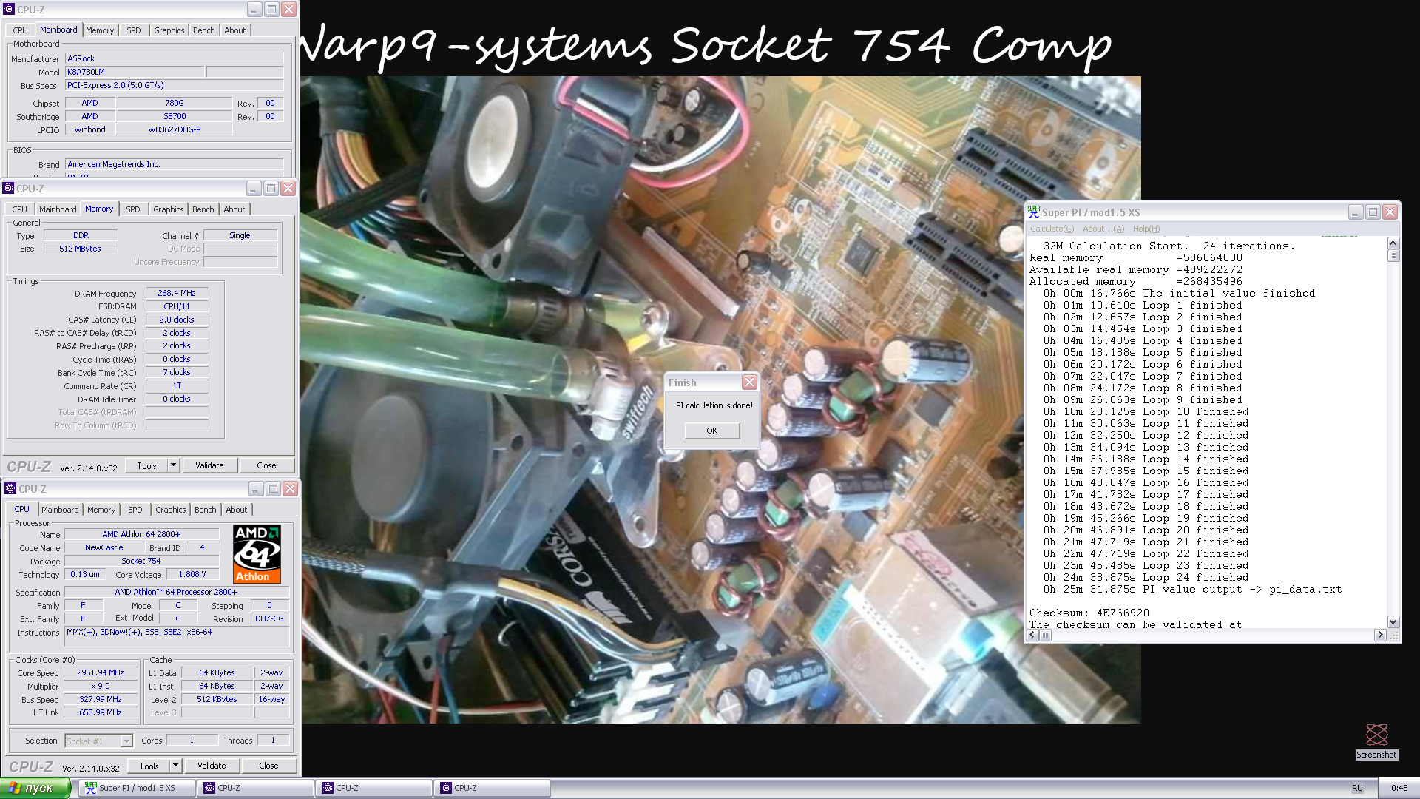This screenshot has height=799, width=1420.
Task: Open About tab in bottom CPU CPU-Z window
Action: click(x=237, y=510)
